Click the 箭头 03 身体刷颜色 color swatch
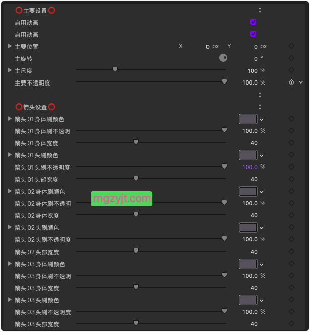 pyautogui.click(x=248, y=264)
